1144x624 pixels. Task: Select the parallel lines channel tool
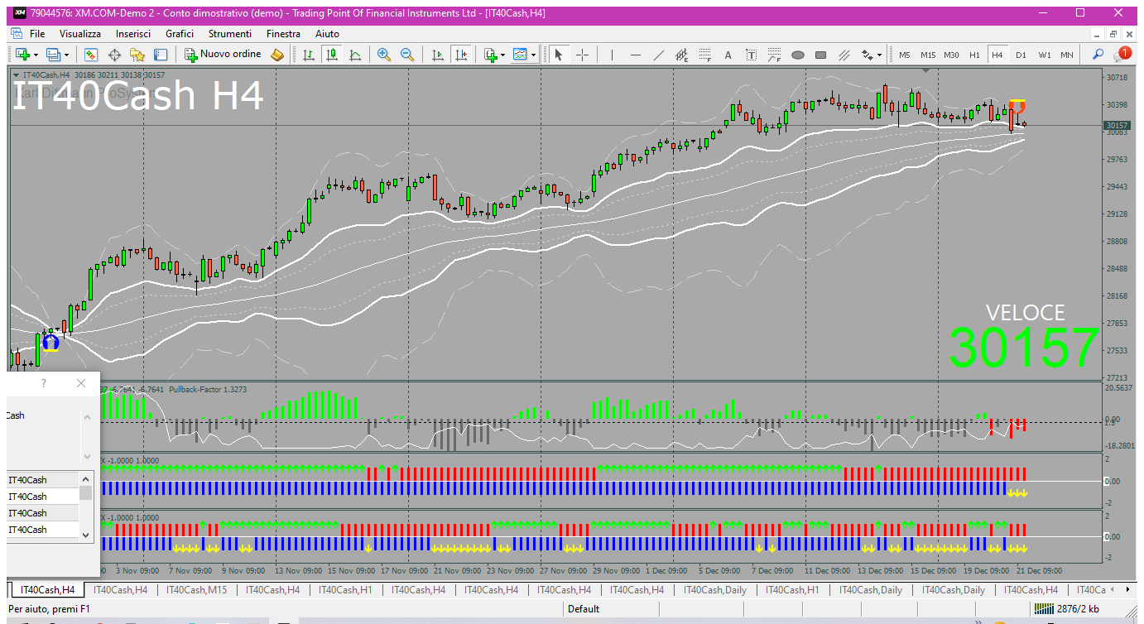pos(844,55)
